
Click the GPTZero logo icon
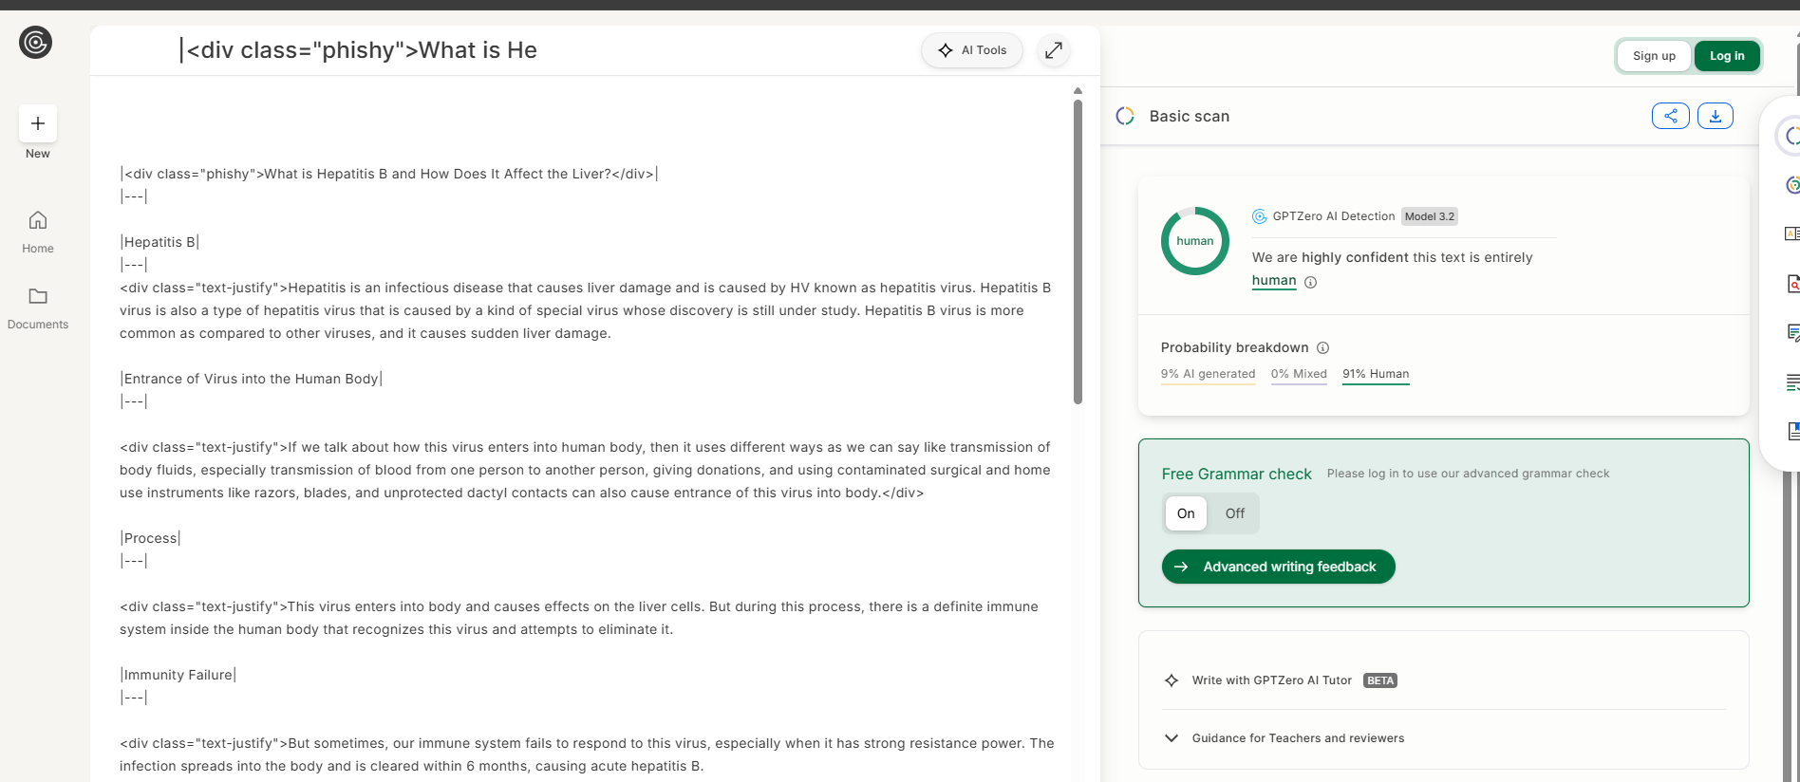tap(36, 43)
